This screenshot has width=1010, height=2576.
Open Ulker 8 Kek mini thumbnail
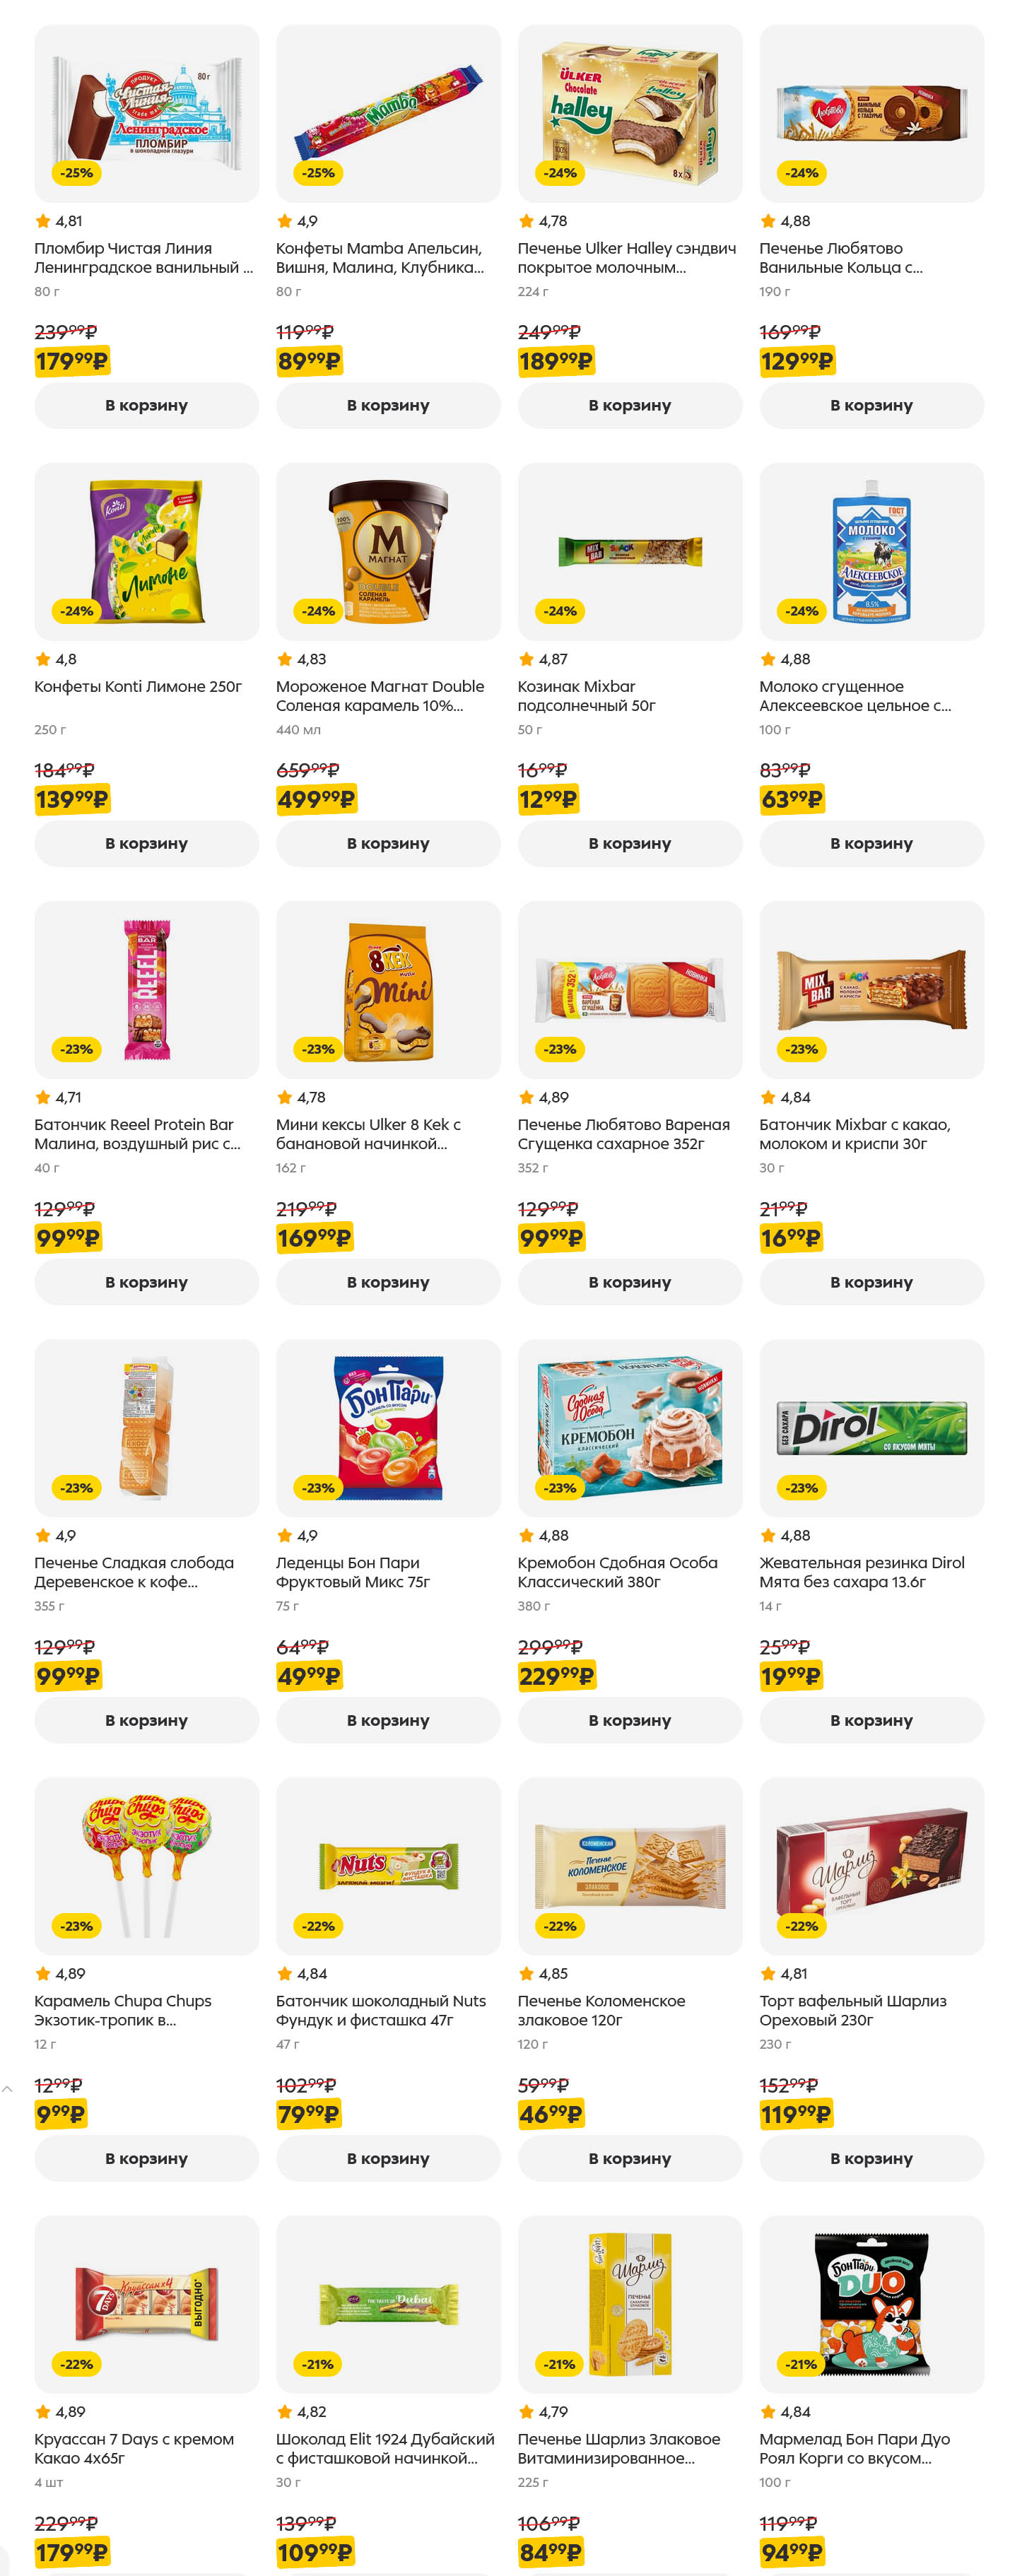[x=387, y=989]
